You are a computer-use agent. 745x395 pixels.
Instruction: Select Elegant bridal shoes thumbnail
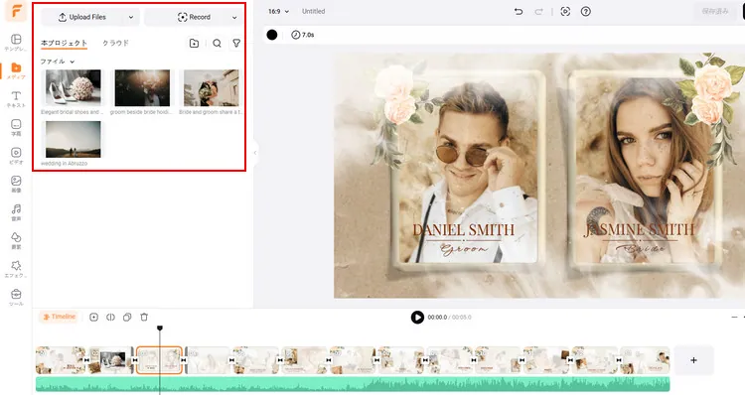point(73,87)
